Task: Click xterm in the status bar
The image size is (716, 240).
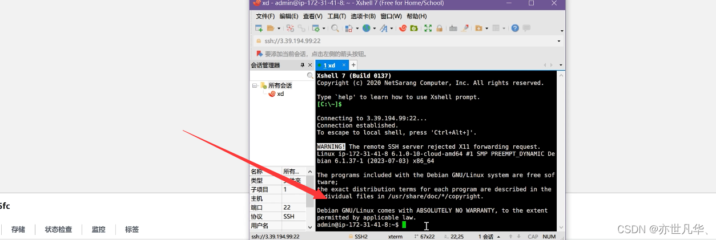Action: 395,236
